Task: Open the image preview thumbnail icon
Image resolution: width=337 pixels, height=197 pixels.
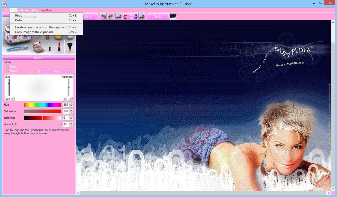Action: 173,16
